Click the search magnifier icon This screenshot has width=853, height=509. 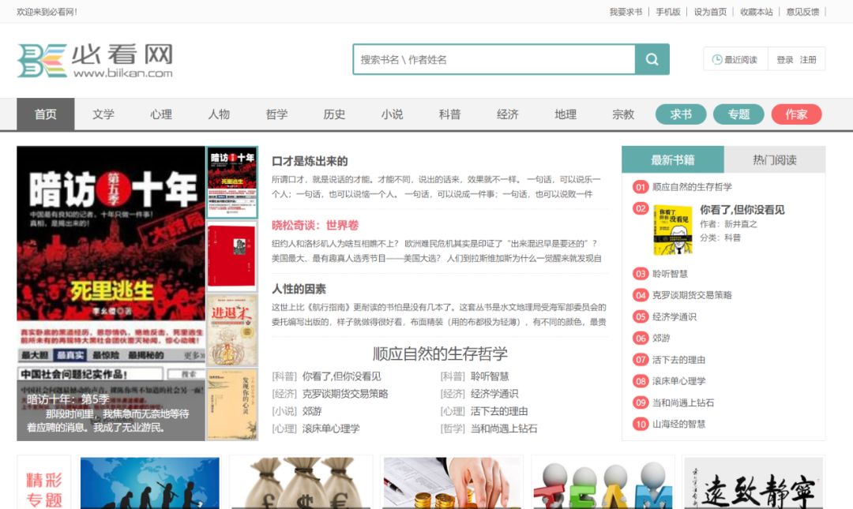652,58
